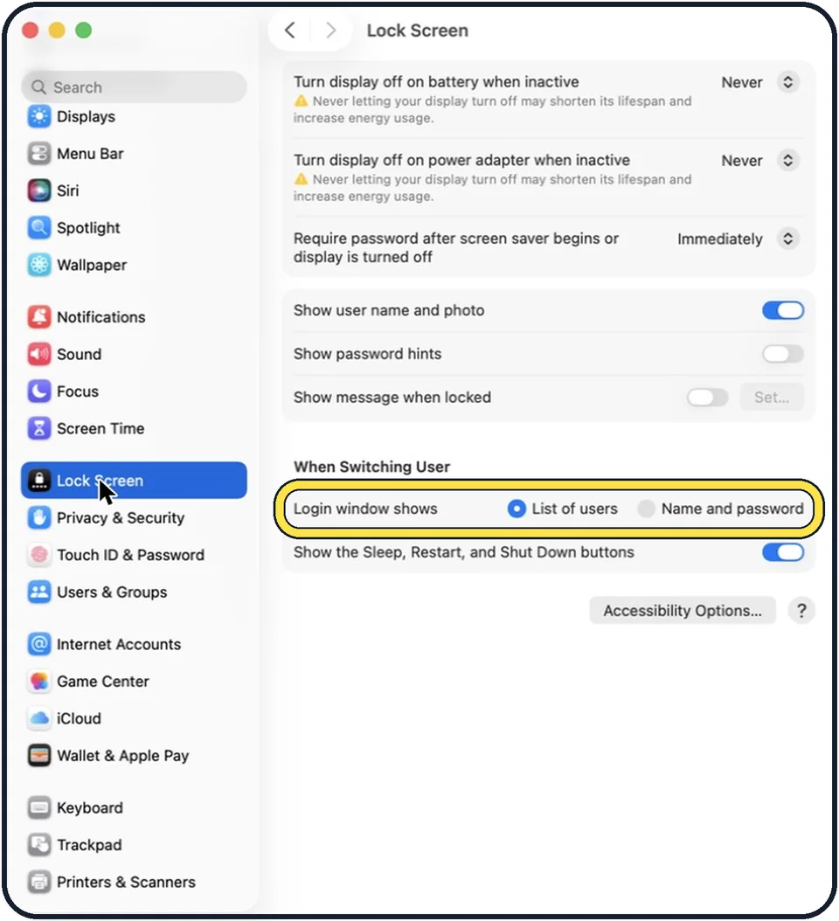Screen dimensions: 839x921
Task: Open Displays via its sidebar icon
Action: pyautogui.click(x=39, y=116)
